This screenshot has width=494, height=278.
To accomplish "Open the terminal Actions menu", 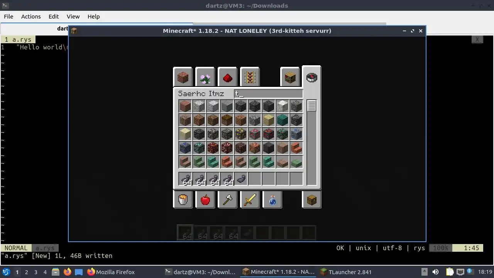I will tap(31, 17).
